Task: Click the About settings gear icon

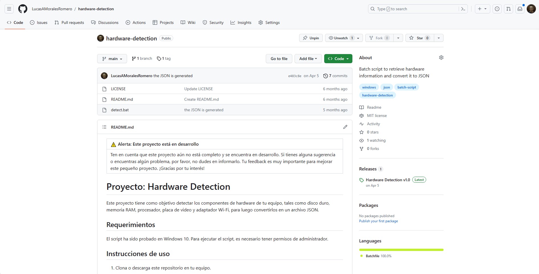Action: click(x=441, y=57)
